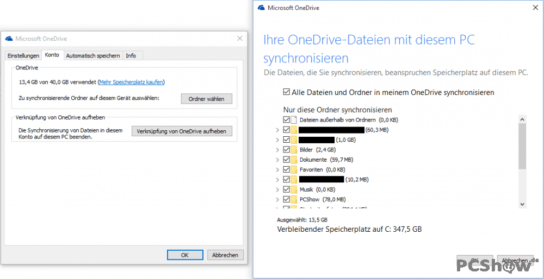Expand the PCShow folder
Image resolution: width=544 pixels, height=279 pixels.
[277, 199]
